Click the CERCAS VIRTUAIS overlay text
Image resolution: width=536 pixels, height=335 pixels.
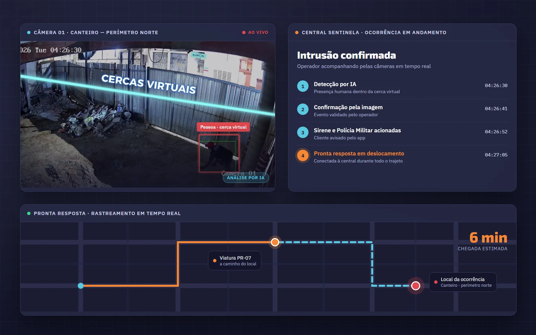pos(149,84)
